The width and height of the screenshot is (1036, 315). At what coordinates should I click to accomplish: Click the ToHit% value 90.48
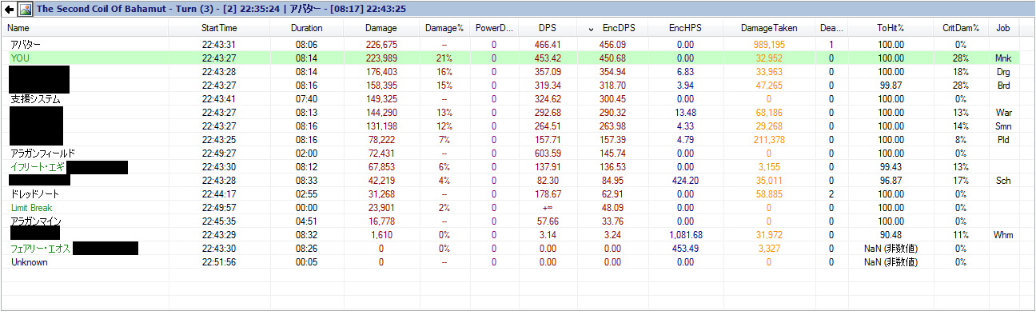tap(891, 234)
